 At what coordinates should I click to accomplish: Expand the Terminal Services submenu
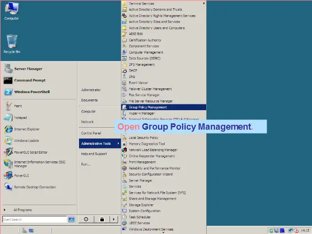click(x=164, y=3)
